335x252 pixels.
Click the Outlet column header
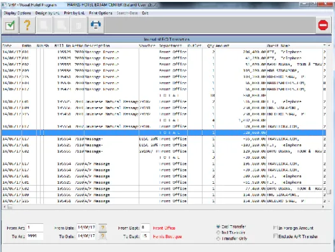195,45
